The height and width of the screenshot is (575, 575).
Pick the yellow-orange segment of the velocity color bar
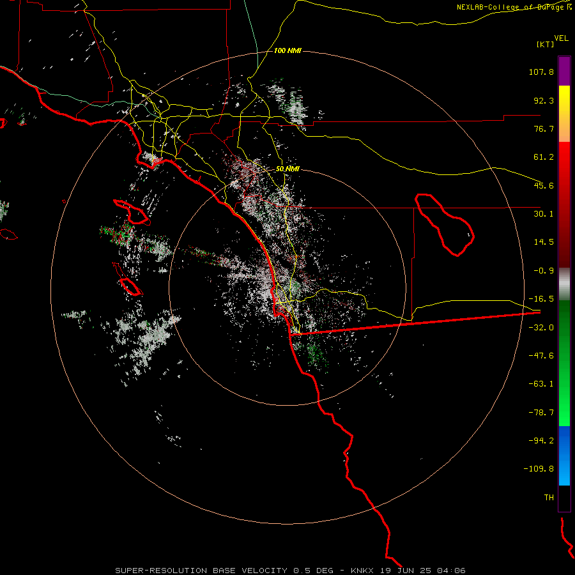(564, 114)
